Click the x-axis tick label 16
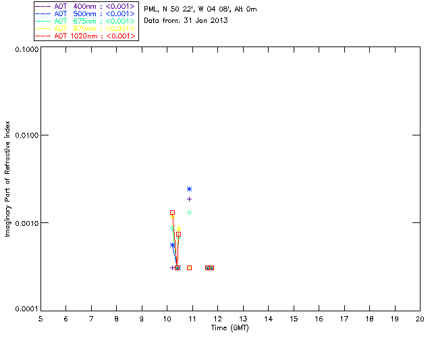The image size is (432, 345). 319,319
